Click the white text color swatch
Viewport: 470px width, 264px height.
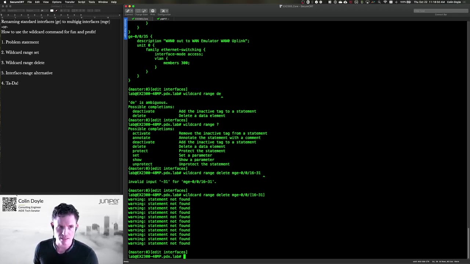pos(52,11)
